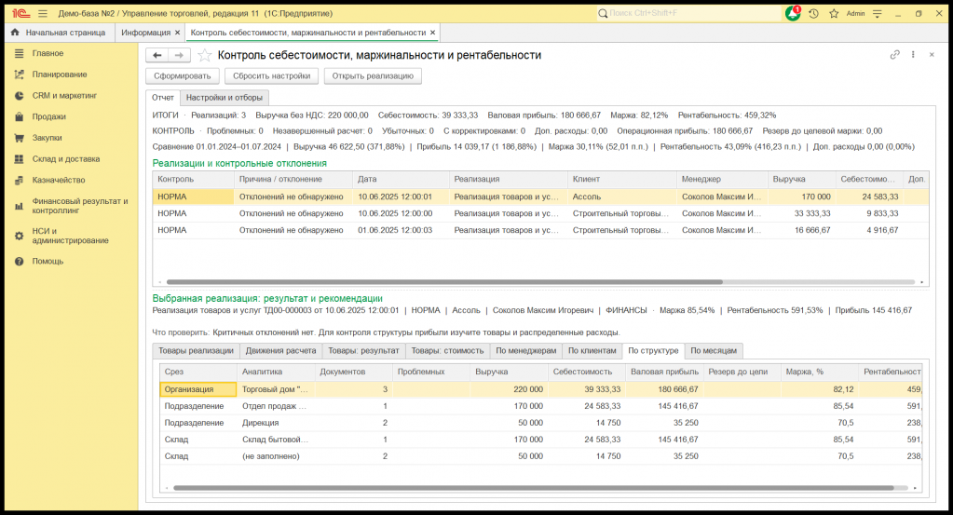This screenshot has width=953, height=515.
Task: Click in the search field Поиск Ctrl+Shift+F
Action: tap(688, 13)
